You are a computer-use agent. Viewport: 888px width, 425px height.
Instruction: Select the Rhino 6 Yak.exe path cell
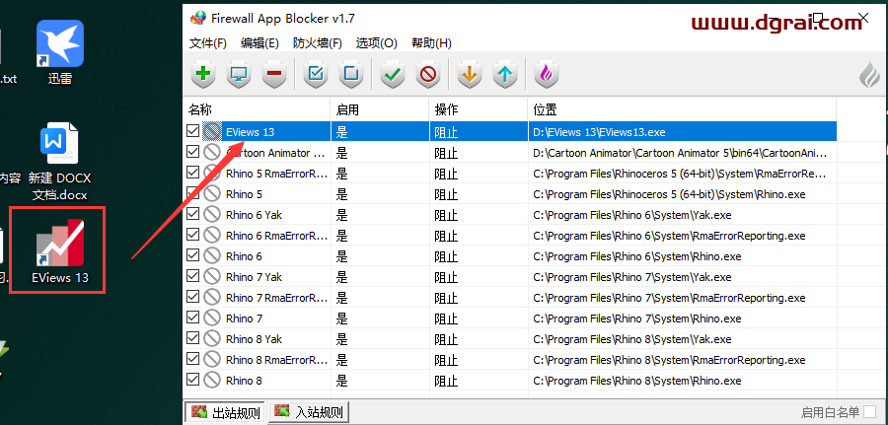(x=632, y=215)
